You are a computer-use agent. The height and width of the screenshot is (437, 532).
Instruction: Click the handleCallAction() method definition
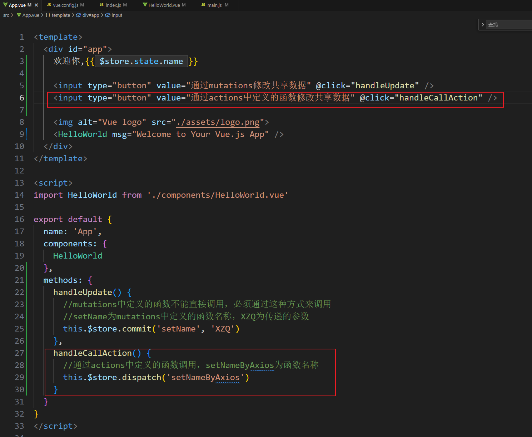click(97, 353)
